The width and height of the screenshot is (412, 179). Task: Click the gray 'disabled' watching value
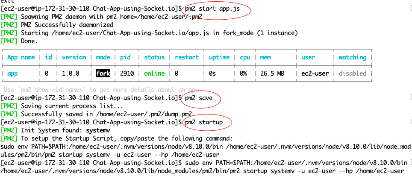pos(352,73)
